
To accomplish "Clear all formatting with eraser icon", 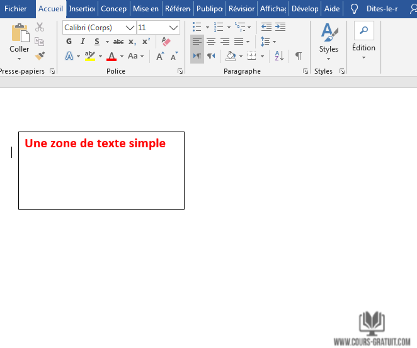I will pos(166,42).
